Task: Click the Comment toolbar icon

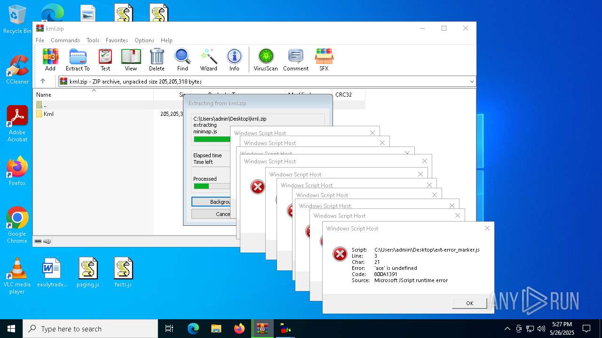Action: [x=296, y=60]
